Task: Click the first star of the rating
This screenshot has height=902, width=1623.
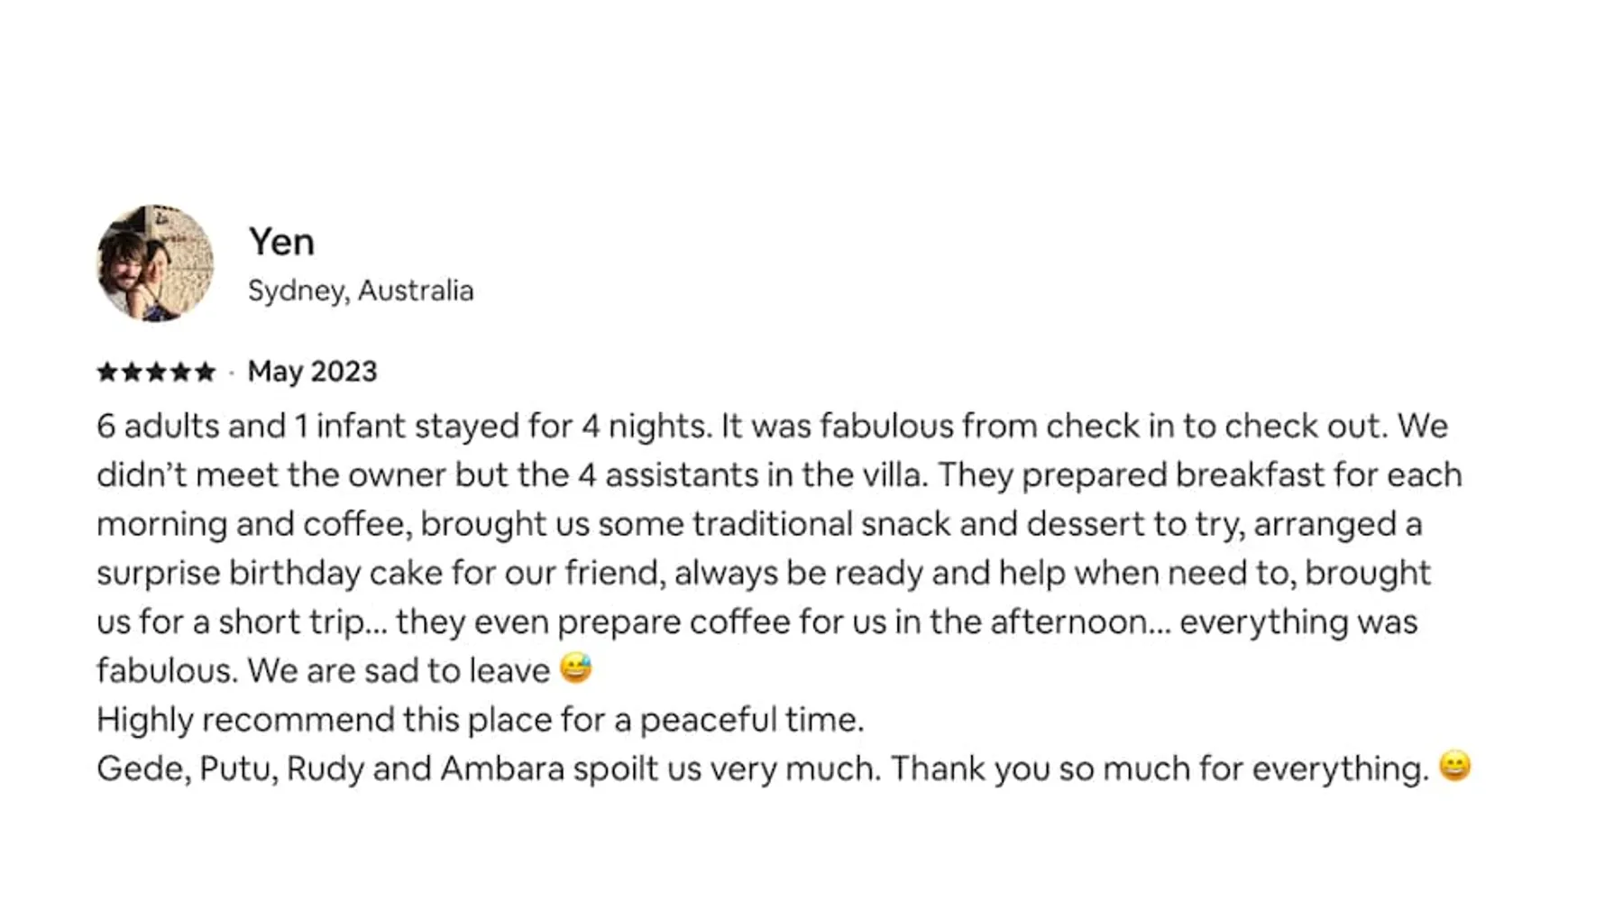Action: [x=107, y=372]
